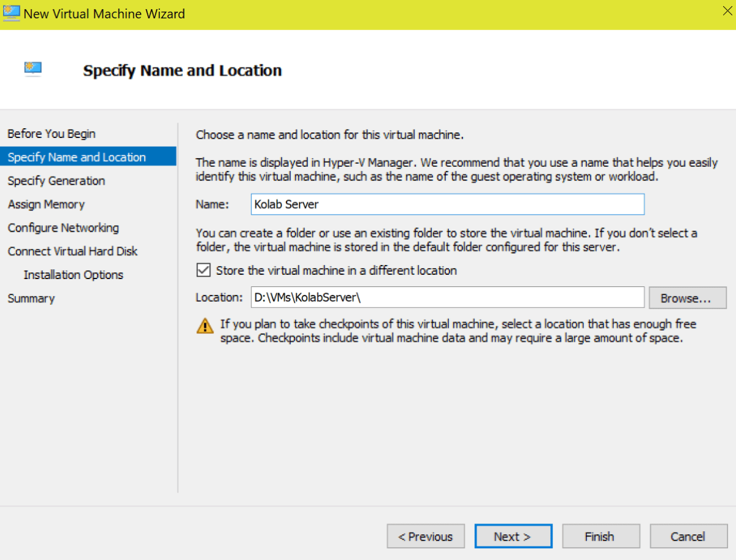Go back using the Previous button
The height and width of the screenshot is (560, 736).
426,535
